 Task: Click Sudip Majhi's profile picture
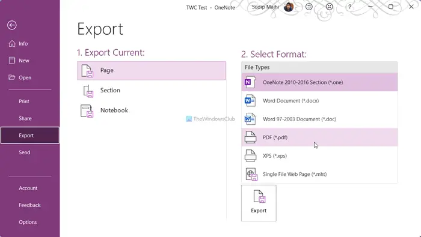(x=289, y=7)
